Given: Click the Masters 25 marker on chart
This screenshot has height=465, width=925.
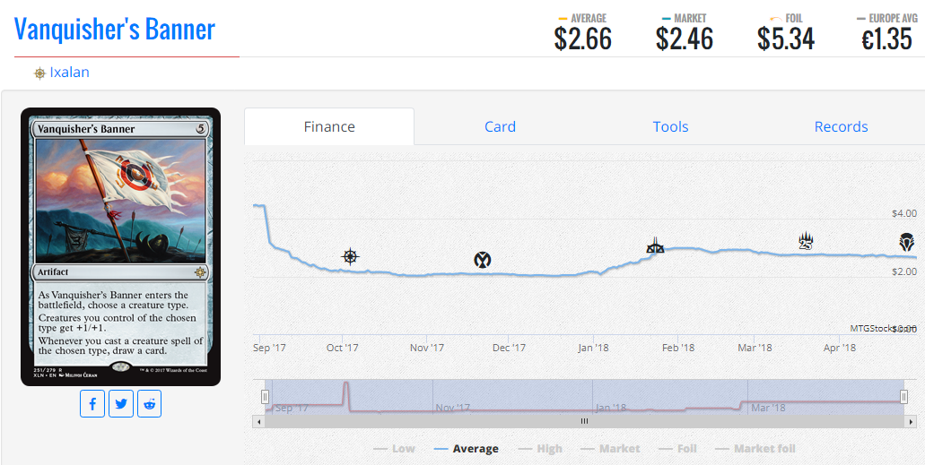Looking at the screenshot, I should click(806, 241).
